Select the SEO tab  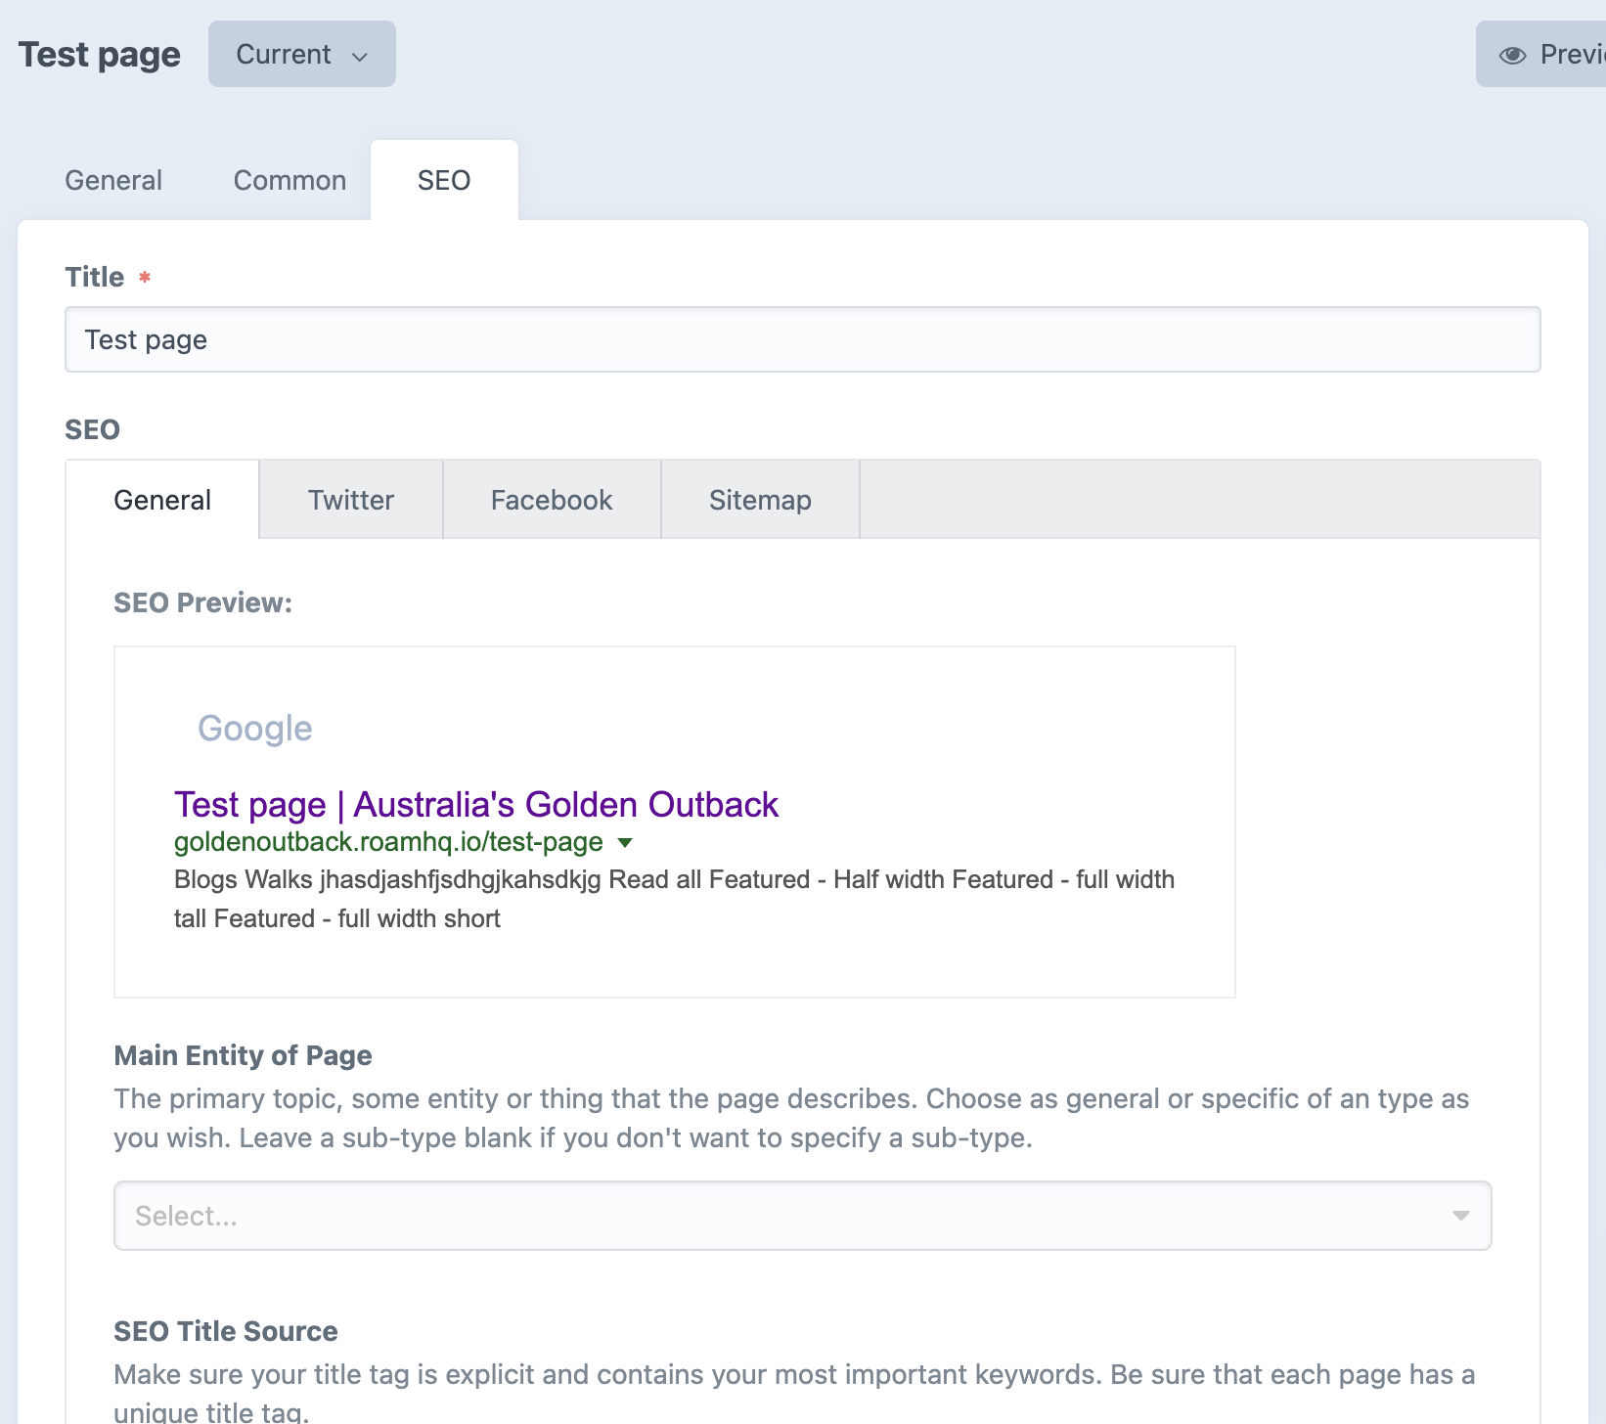pos(444,180)
